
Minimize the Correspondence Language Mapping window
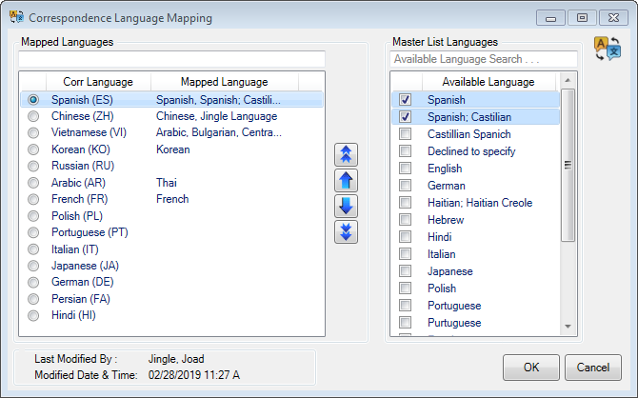point(550,18)
